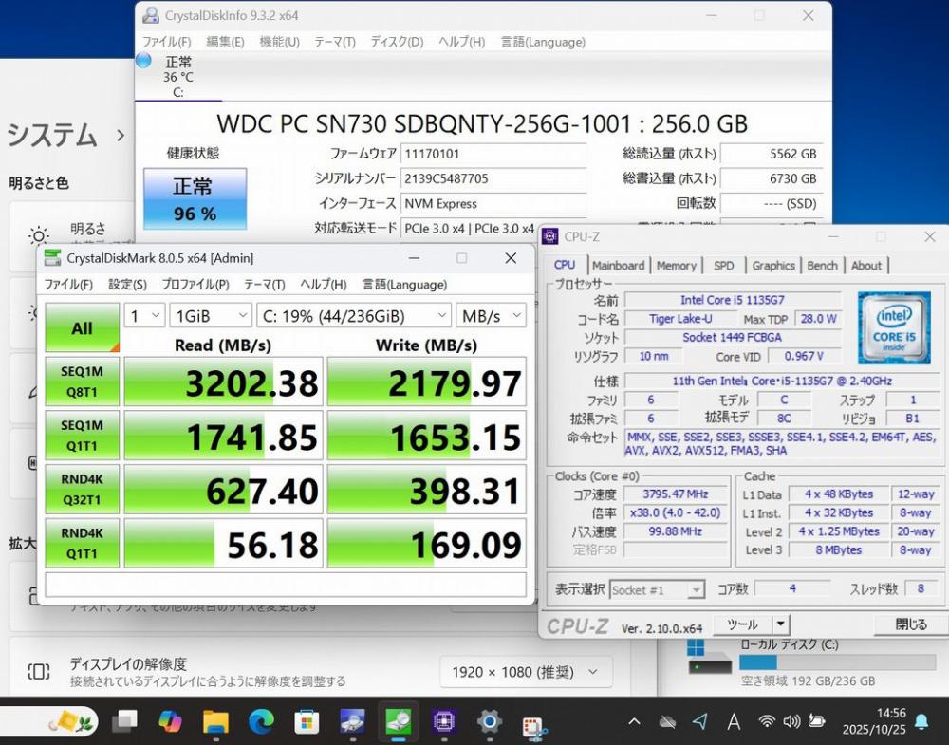Open Microsoft Edge from the taskbar
Viewport: 949px width, 745px height.
[x=261, y=721]
